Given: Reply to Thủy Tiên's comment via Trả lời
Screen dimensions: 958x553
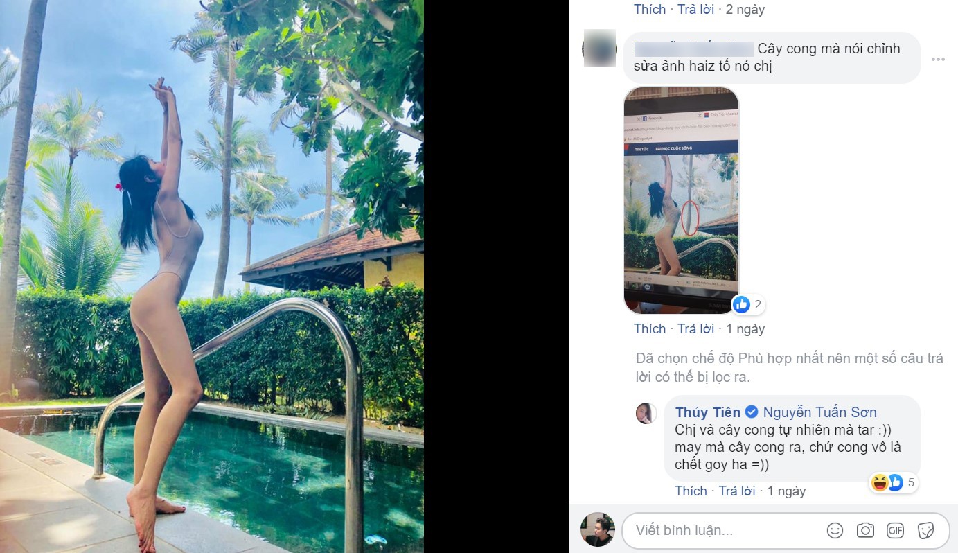Looking at the screenshot, I should pyautogui.click(x=737, y=491).
